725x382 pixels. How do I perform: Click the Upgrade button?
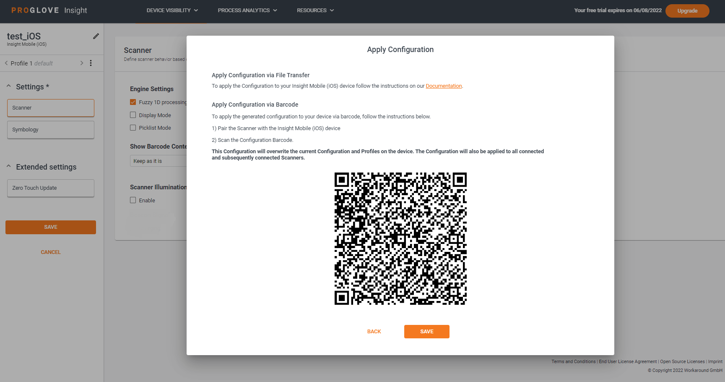coord(687,11)
